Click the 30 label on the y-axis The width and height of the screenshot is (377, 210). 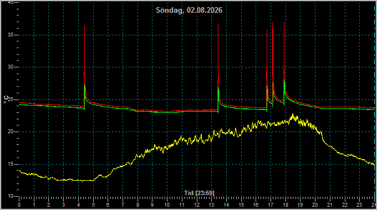[x=11, y=67]
